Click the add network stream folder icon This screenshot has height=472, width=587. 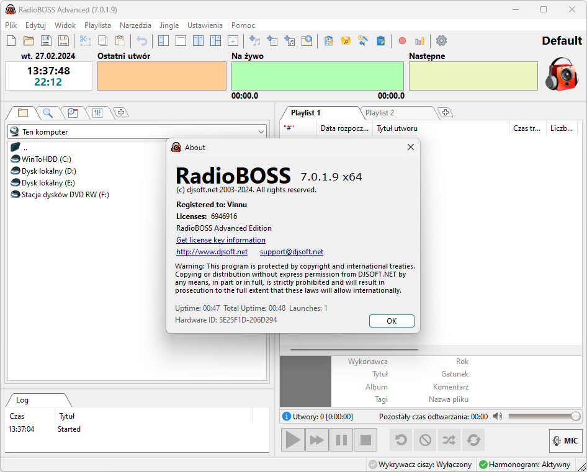(307, 40)
